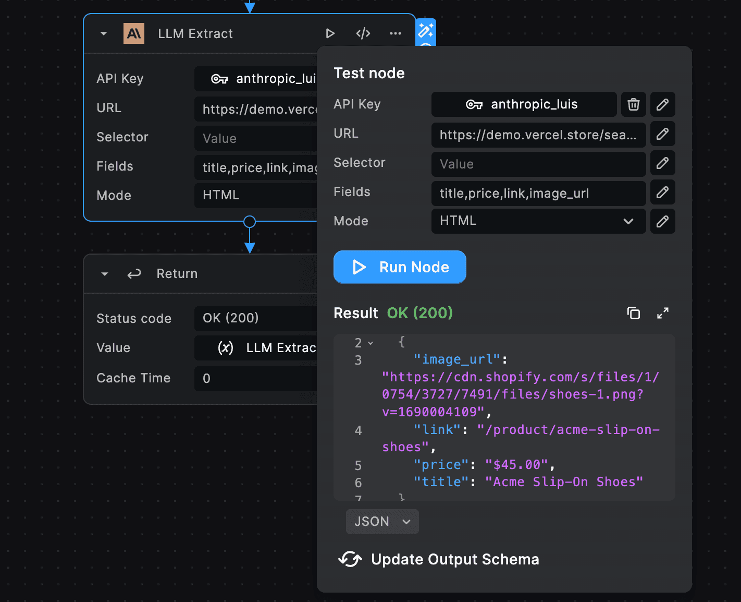Viewport: 741px width, 602px height.
Task: Copy the result output to clipboard
Action: pyautogui.click(x=634, y=313)
